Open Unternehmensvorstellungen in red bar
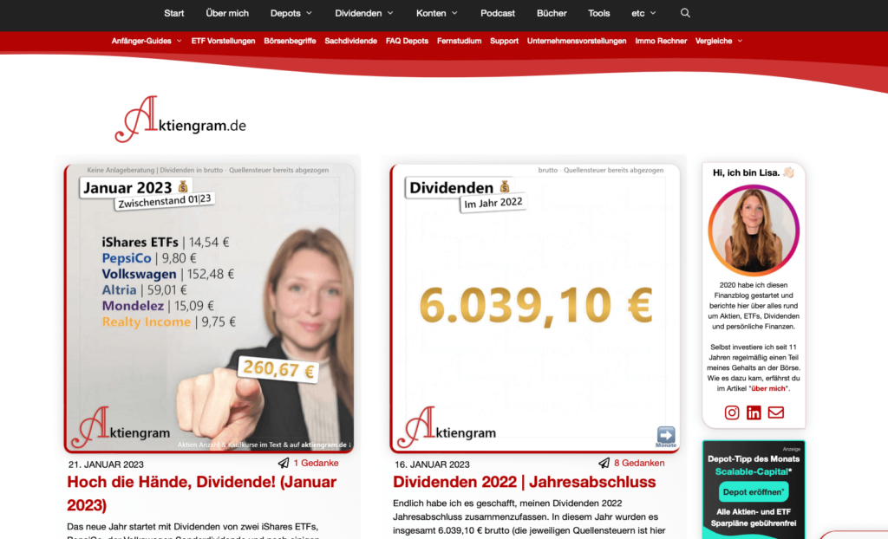 (x=577, y=41)
